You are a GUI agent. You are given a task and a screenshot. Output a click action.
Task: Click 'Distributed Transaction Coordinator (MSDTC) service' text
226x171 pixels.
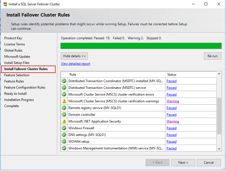107,88
